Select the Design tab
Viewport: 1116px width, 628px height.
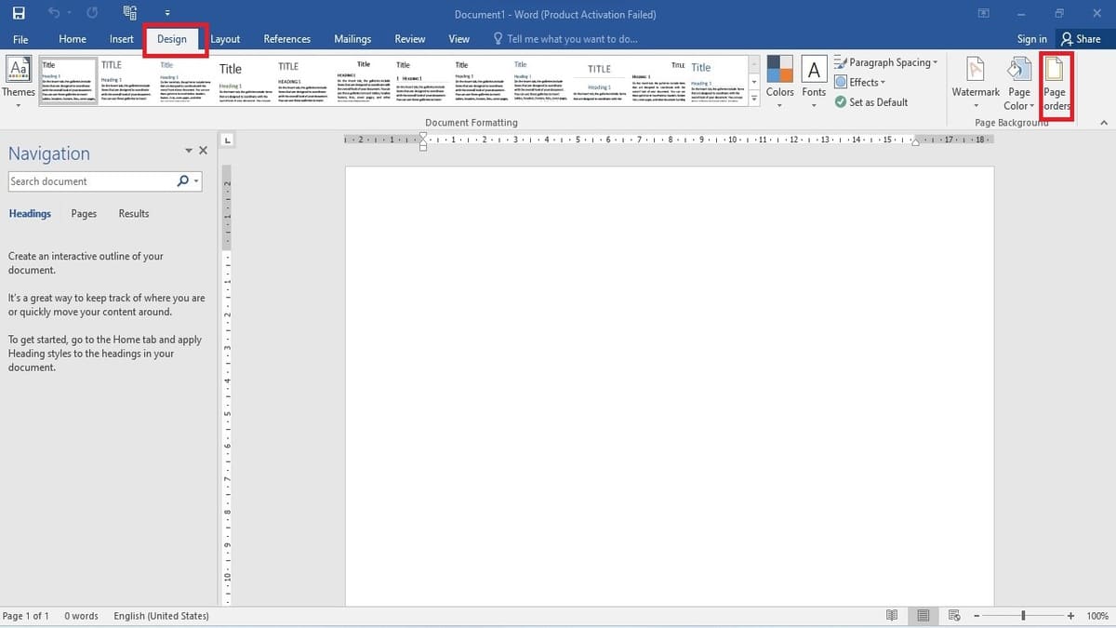tap(172, 39)
